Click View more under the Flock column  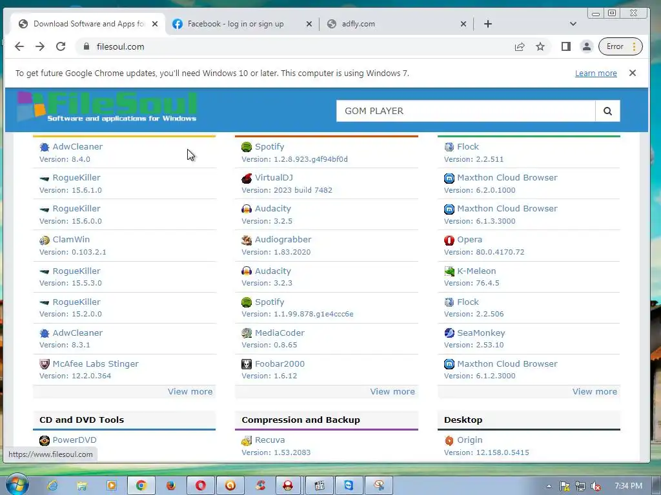coord(595,391)
